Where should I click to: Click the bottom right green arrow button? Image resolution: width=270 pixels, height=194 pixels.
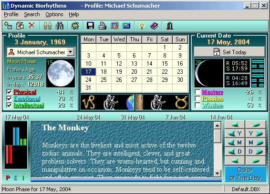pos(256,161)
